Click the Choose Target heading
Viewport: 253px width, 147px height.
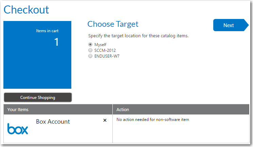tap(113, 24)
